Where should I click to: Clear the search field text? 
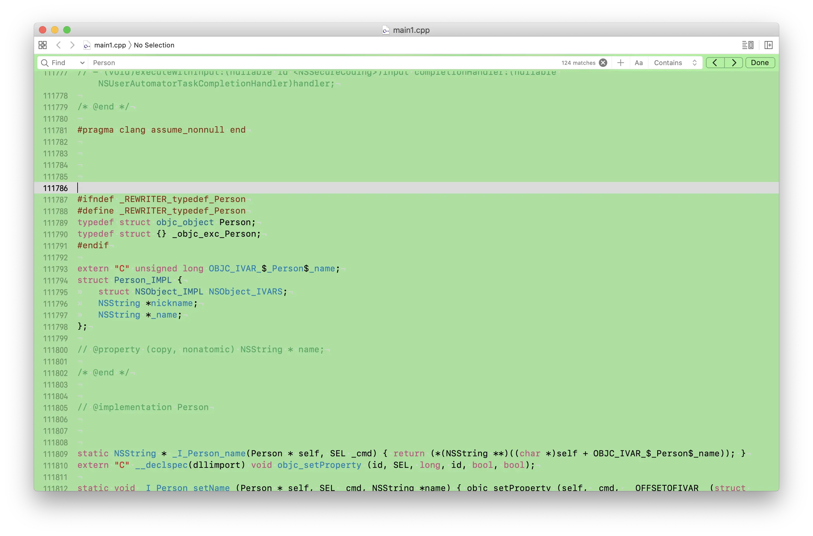[603, 63]
